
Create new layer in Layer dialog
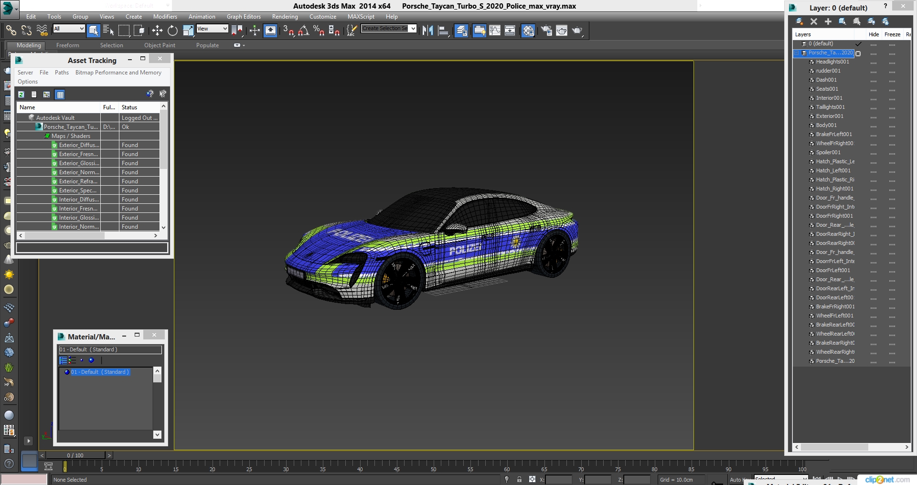800,21
